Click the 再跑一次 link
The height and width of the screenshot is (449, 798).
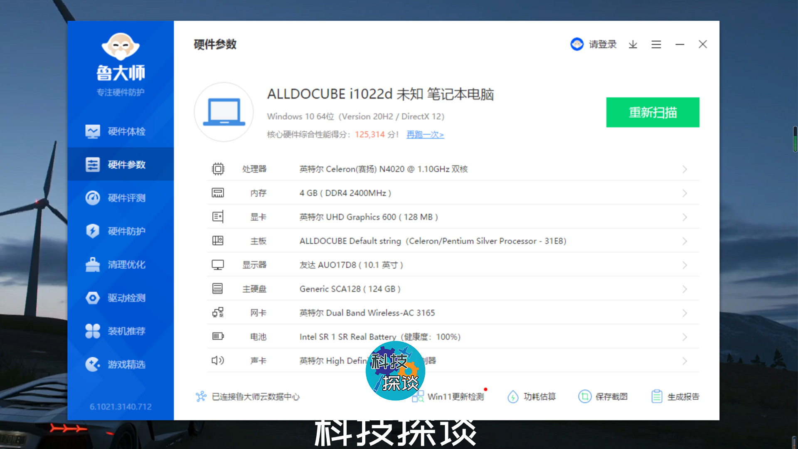[x=425, y=134]
